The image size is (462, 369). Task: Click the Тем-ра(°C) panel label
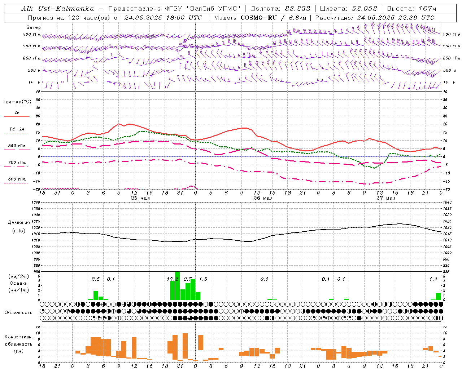tap(17, 102)
